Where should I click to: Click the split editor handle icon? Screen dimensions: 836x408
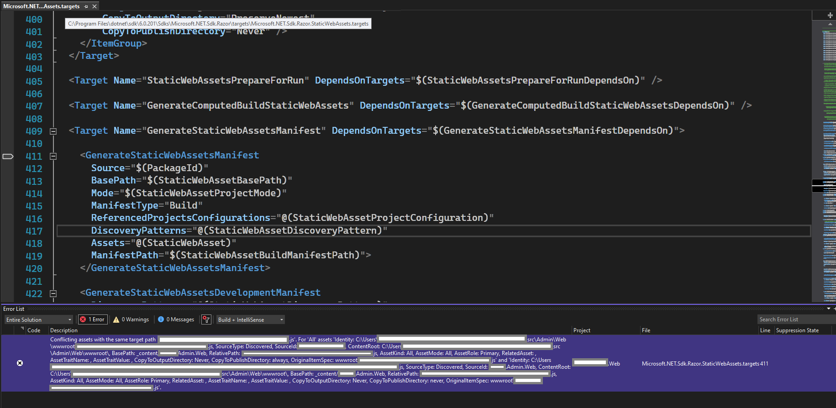pos(830,16)
